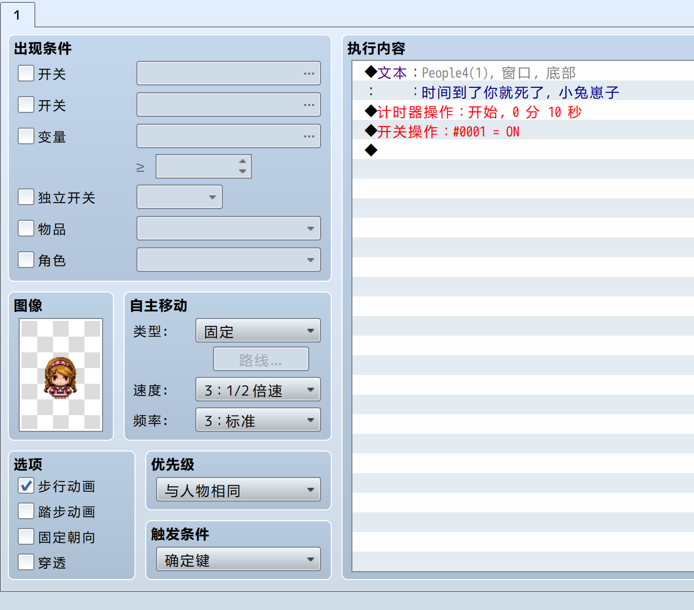Open the 频率 dropdown showing 标准
Viewport: 694px width, 610px height.
point(258,420)
